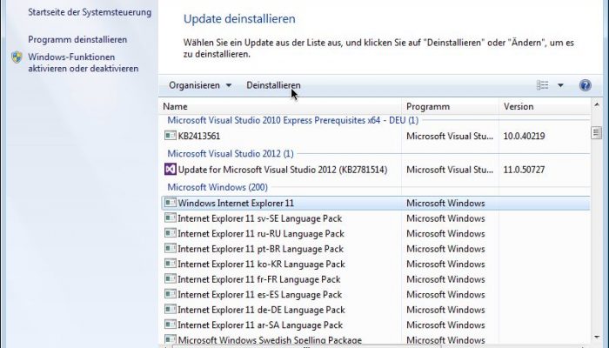Collapse the Visual Studio 2010 Express Prerequisites group
The image size is (609, 348).
click(x=293, y=120)
